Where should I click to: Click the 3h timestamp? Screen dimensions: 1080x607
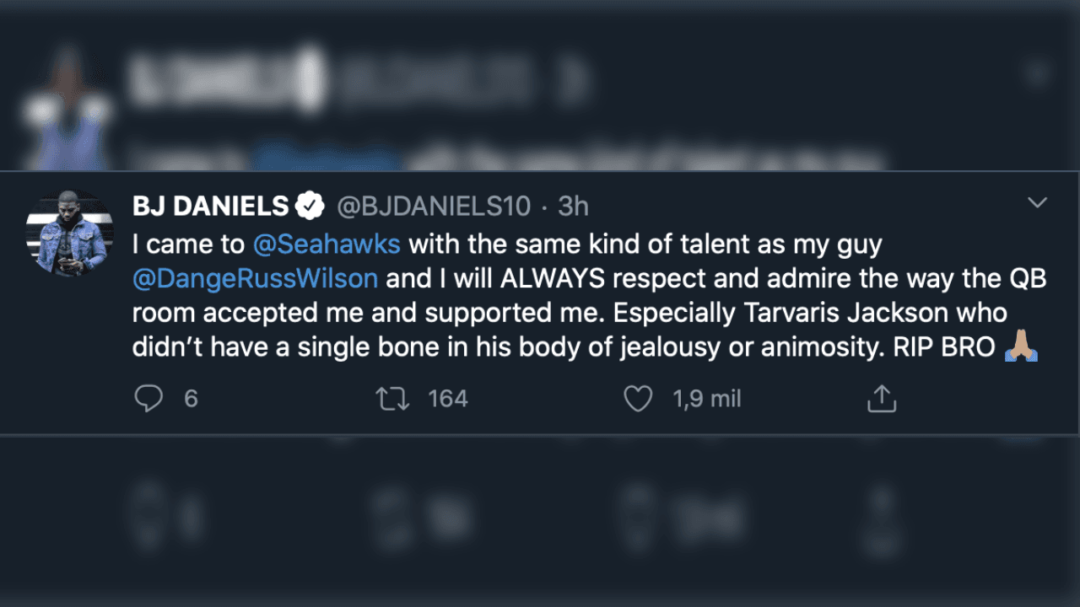pos(573,205)
